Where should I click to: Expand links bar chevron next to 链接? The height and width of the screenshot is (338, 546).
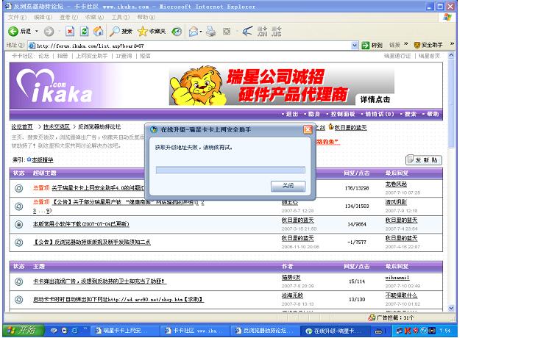pyautogui.click(x=406, y=44)
